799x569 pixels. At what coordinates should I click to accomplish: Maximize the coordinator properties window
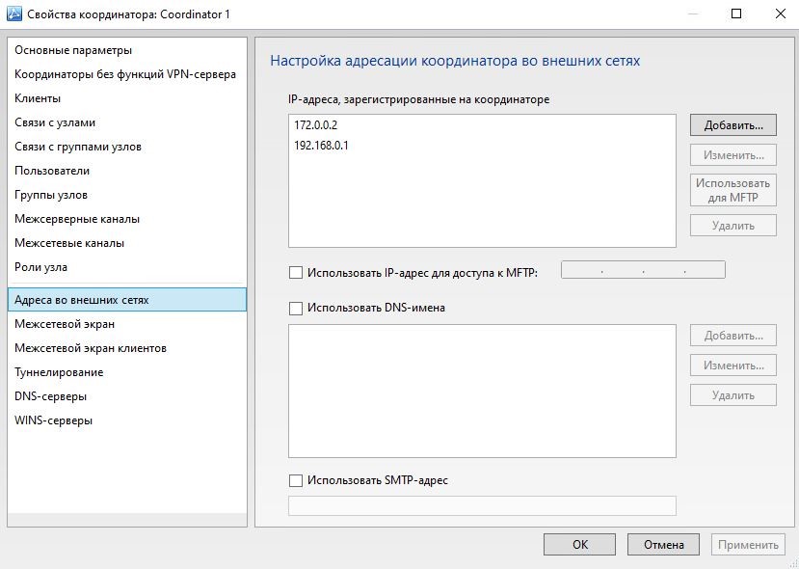point(736,14)
